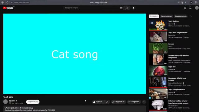The image size is (199, 112).
Task: Click the Подписаться subscribe button
Action: click(x=33, y=102)
